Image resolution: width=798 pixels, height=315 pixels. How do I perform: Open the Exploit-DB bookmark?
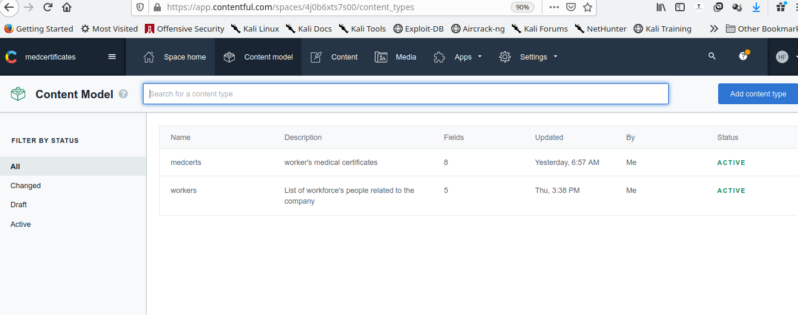tap(418, 29)
